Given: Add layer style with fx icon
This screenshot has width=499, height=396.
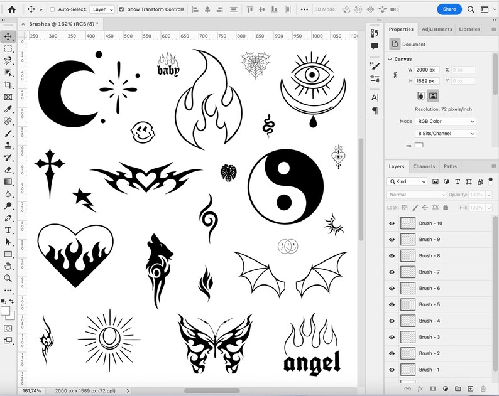Looking at the screenshot, I should pos(420,388).
